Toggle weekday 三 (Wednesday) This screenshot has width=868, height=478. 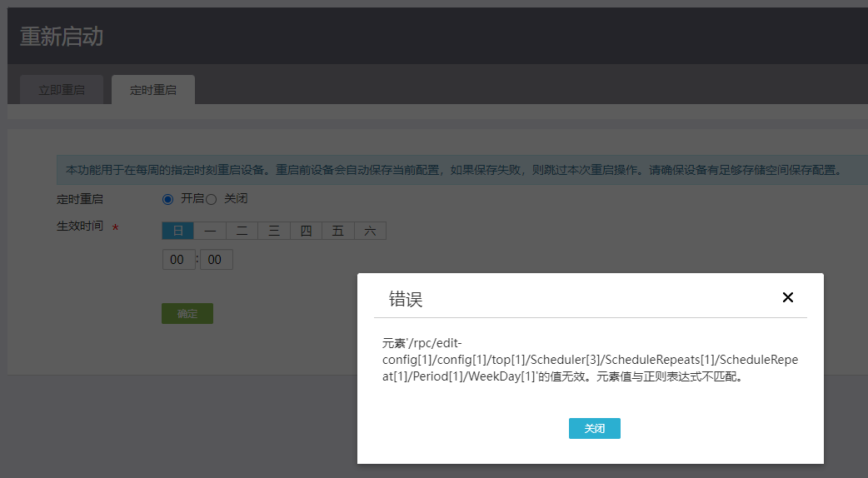(274, 231)
